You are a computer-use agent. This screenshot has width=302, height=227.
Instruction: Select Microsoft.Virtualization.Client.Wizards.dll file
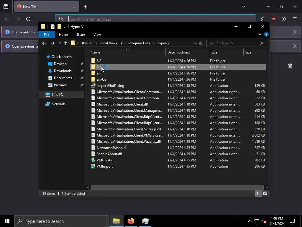click(x=129, y=142)
